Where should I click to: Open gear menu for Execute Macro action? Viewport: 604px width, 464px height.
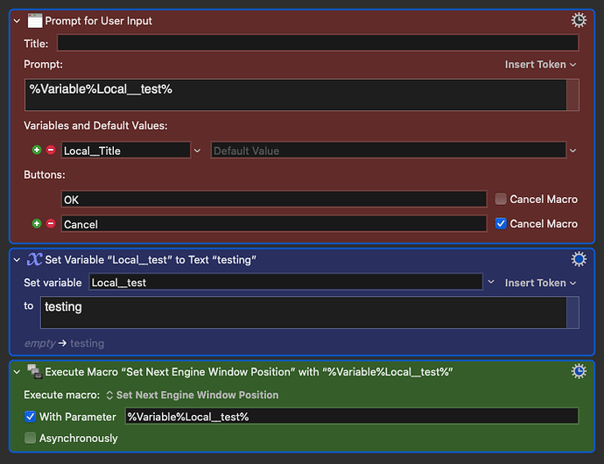click(579, 371)
